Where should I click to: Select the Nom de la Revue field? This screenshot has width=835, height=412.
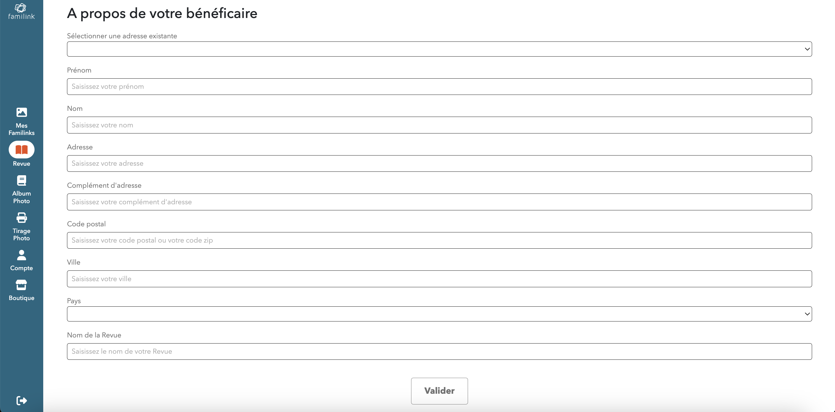439,351
